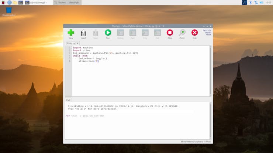Click the Load file icon
This screenshot has height=153, width=273.
click(x=83, y=34)
